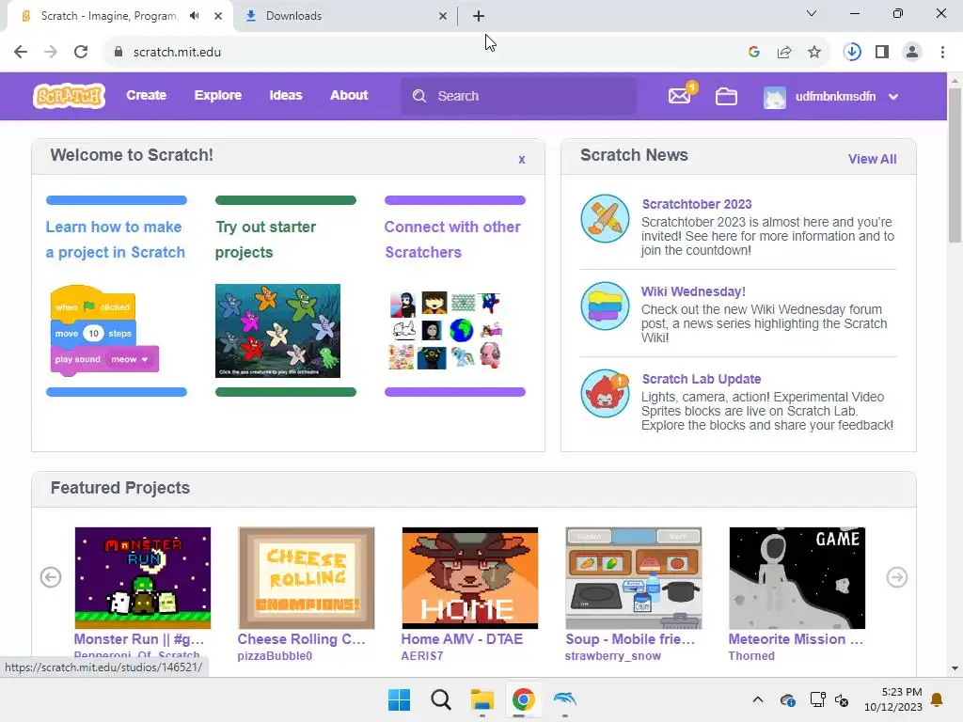
Task: Open the messages envelope icon
Action: pos(680,97)
